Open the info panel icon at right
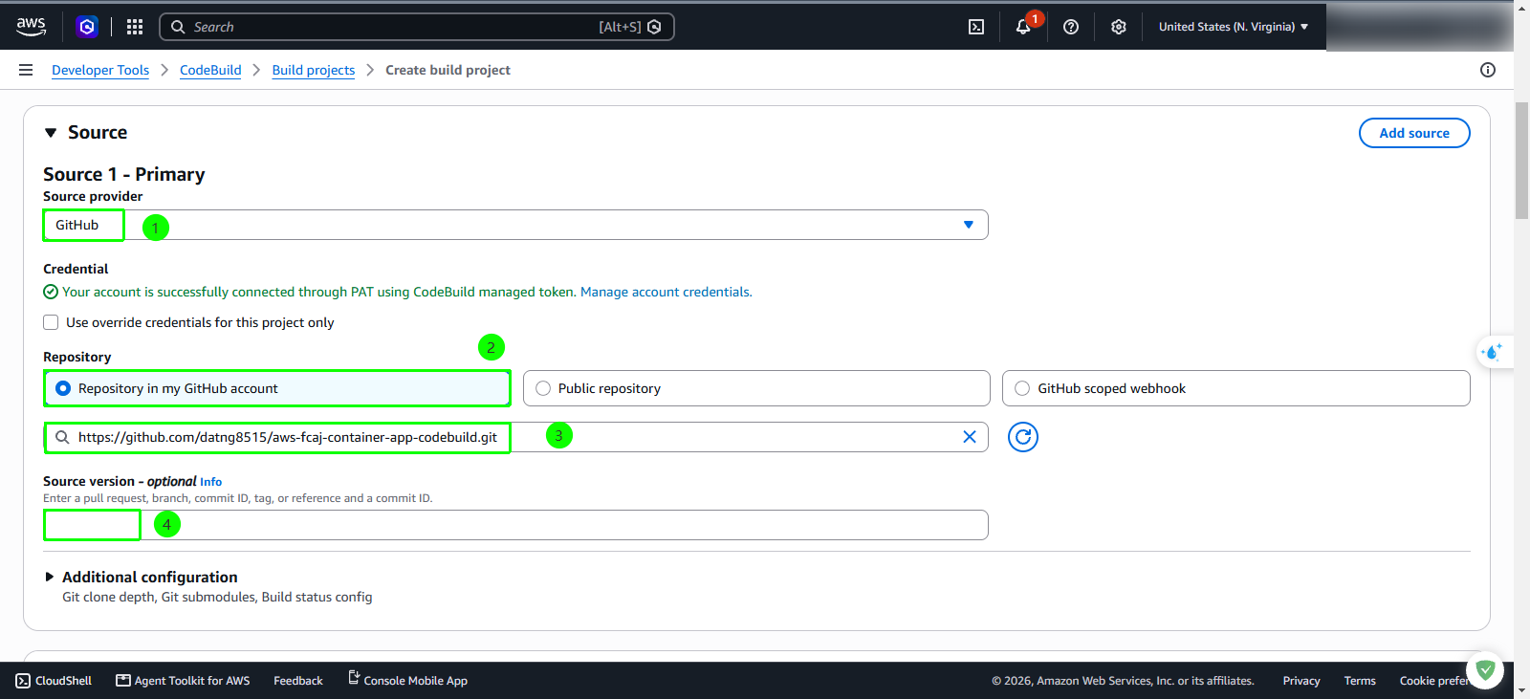 pos(1488,70)
